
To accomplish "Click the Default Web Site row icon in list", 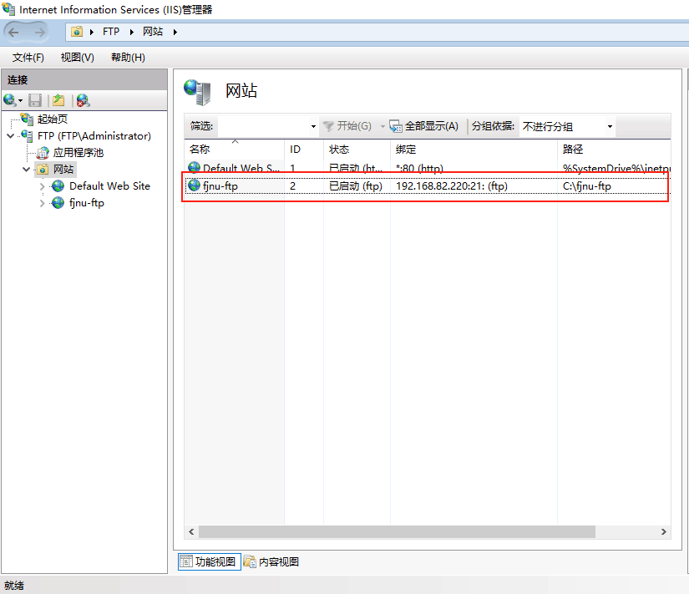I will click(x=194, y=168).
